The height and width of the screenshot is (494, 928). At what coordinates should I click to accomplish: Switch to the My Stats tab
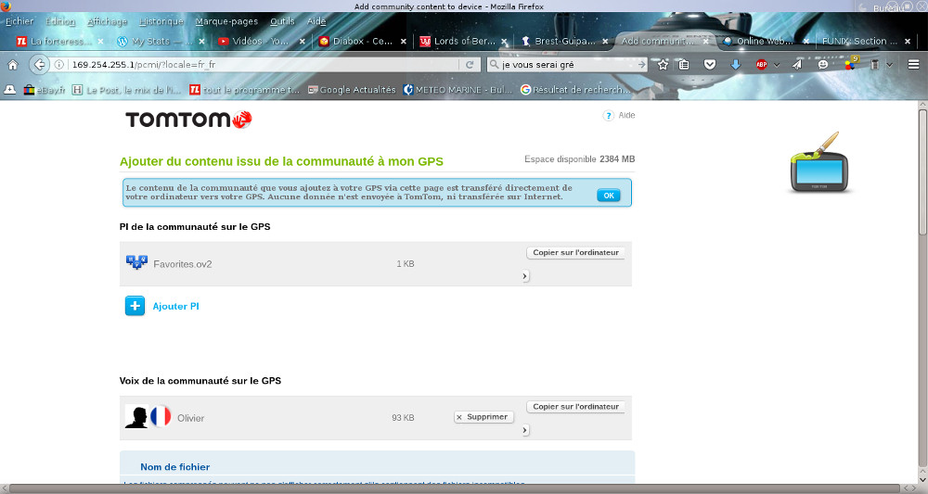(160, 42)
